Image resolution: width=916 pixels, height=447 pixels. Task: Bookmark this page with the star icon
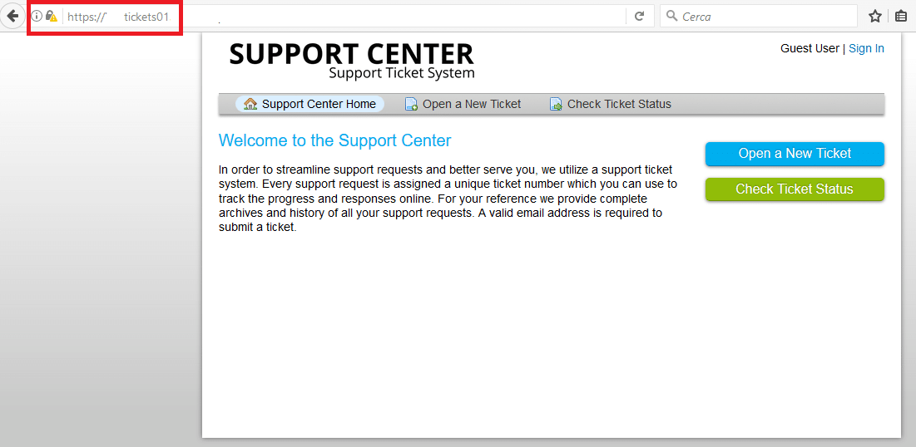(x=874, y=17)
